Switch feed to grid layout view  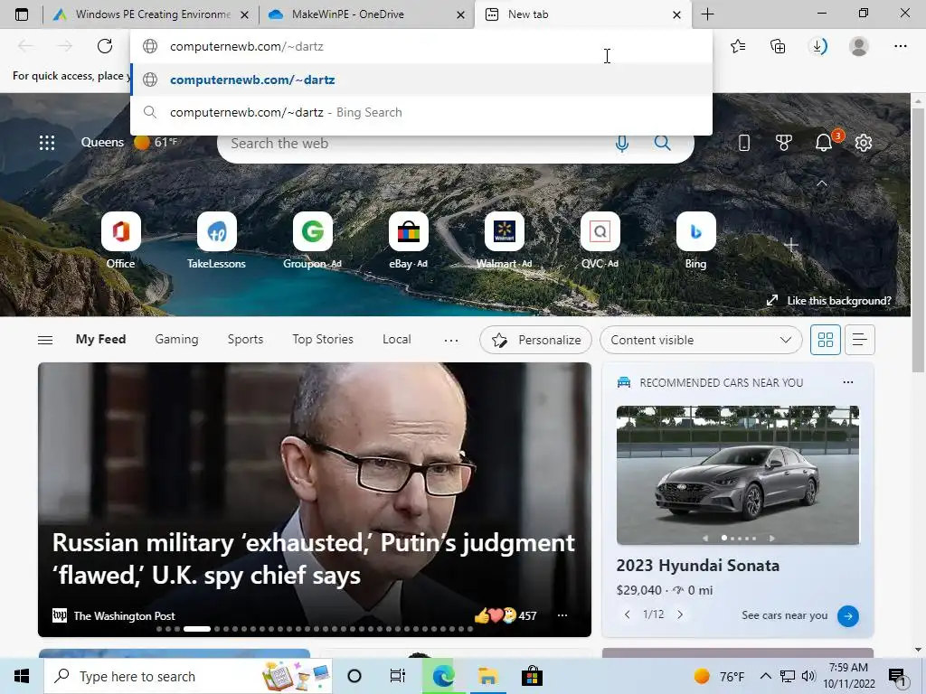click(x=825, y=340)
